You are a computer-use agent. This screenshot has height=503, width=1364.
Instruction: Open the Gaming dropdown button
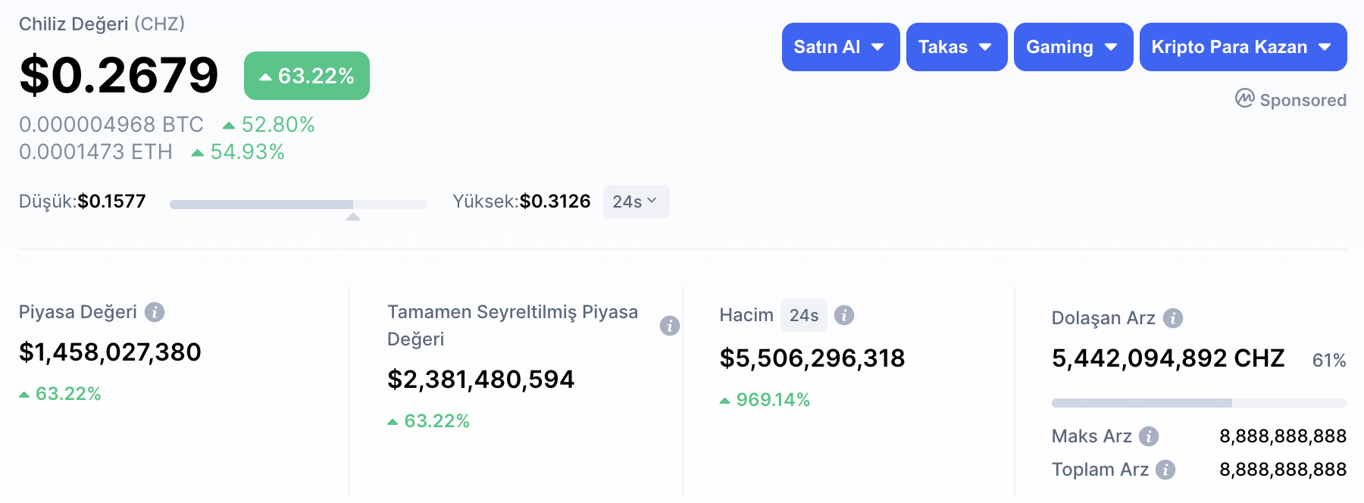[1073, 47]
